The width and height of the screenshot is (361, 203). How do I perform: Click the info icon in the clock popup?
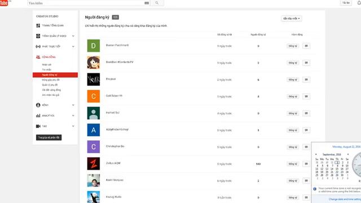pyautogui.click(x=315, y=189)
